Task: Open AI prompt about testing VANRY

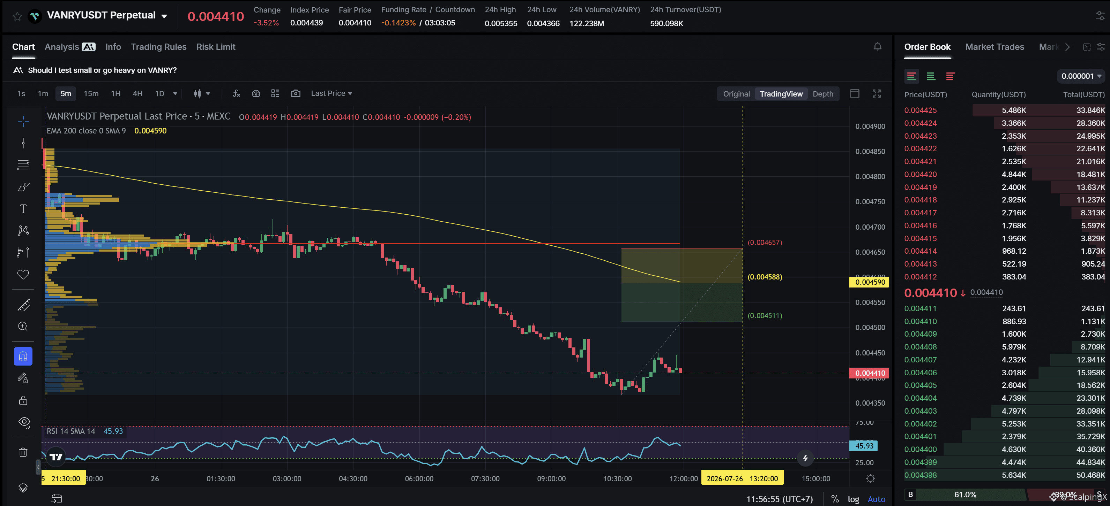Action: 102,70
